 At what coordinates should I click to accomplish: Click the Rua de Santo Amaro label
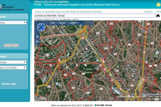tap(58, 90)
